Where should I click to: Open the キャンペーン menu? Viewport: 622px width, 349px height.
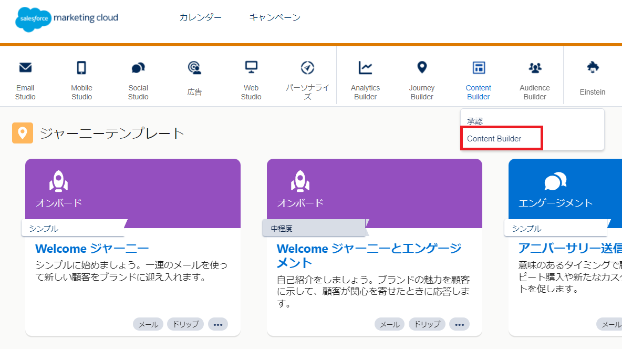pos(275,17)
